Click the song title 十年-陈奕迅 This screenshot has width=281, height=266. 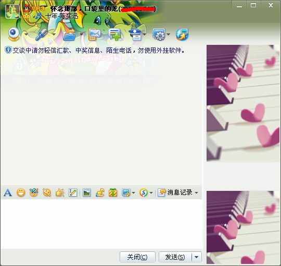pyautogui.click(x=61, y=16)
